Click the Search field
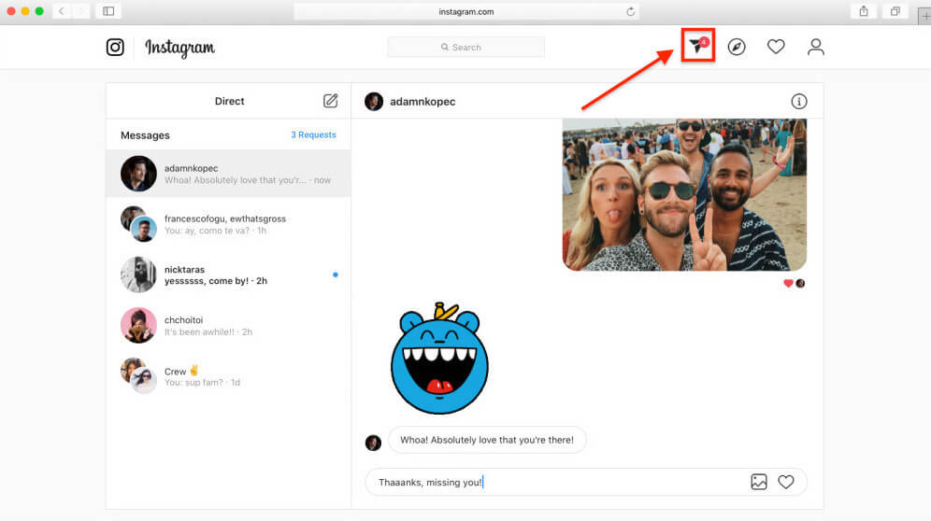Screen dimensions: 931x521 (465, 47)
